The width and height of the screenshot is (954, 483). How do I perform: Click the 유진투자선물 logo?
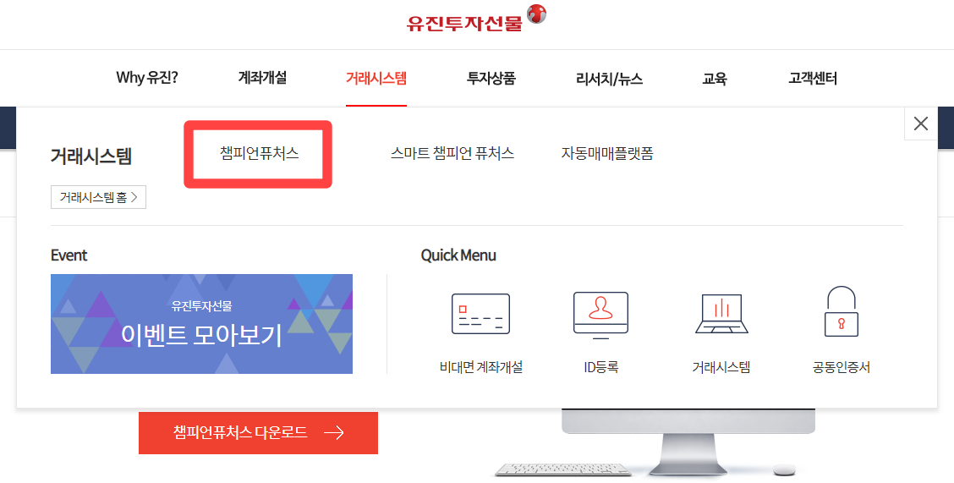(x=476, y=19)
